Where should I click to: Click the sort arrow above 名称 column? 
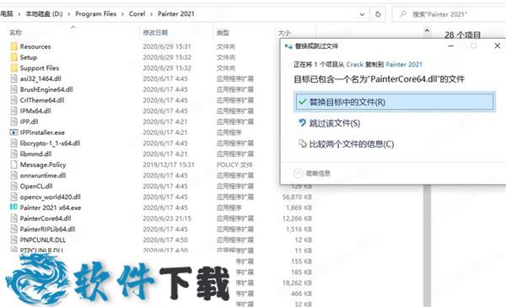[x=73, y=27]
